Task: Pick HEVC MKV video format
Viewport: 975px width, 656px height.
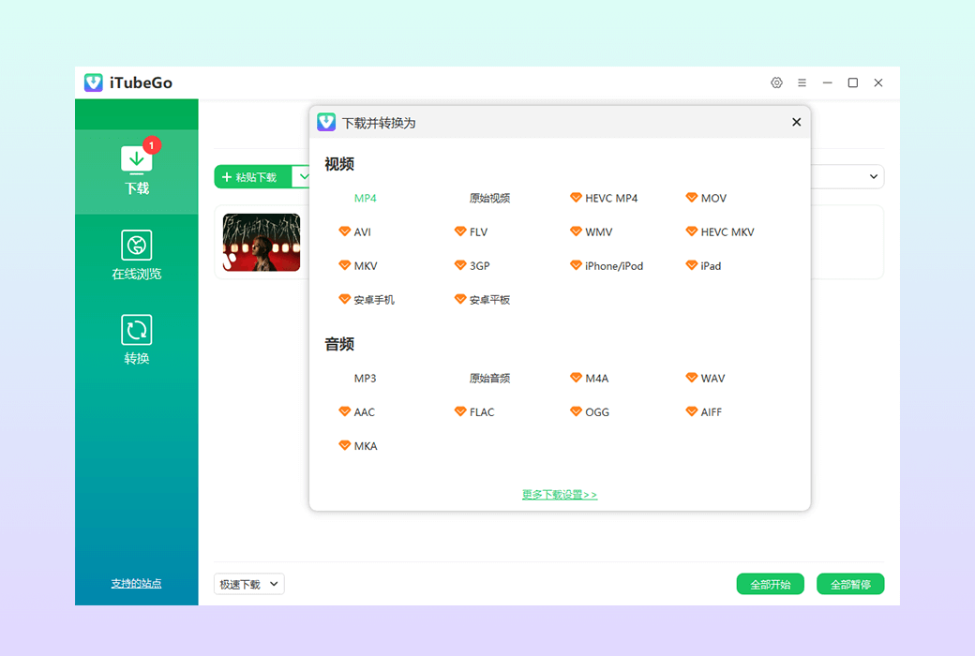Action: point(719,231)
